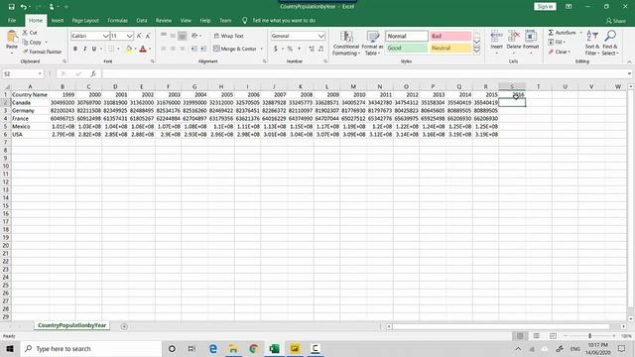Viewport: 635px width, 357px height.
Task: Add a new sheet with plus icon
Action: 124,326
